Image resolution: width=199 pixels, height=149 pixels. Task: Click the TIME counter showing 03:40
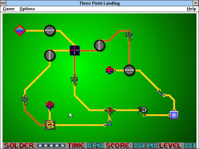95,146
